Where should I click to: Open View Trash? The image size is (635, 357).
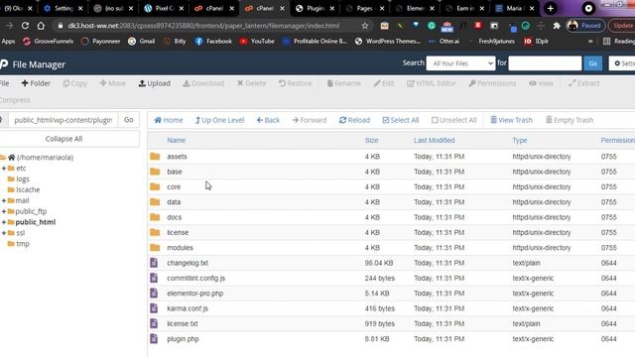[x=512, y=120]
